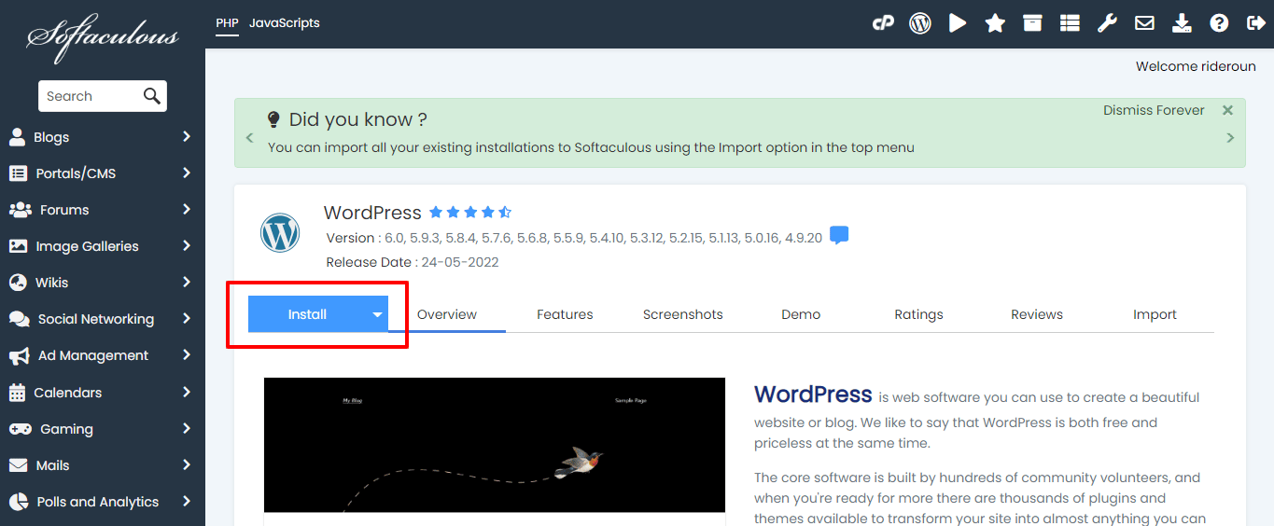Expand the Ad Management chevron
This screenshot has height=526, width=1274.
(x=187, y=354)
